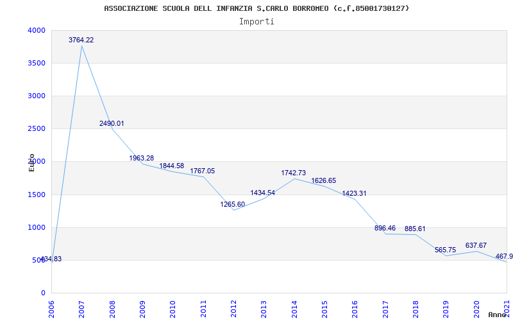Click data label 637.67
The image size is (513, 321).
[x=476, y=246]
